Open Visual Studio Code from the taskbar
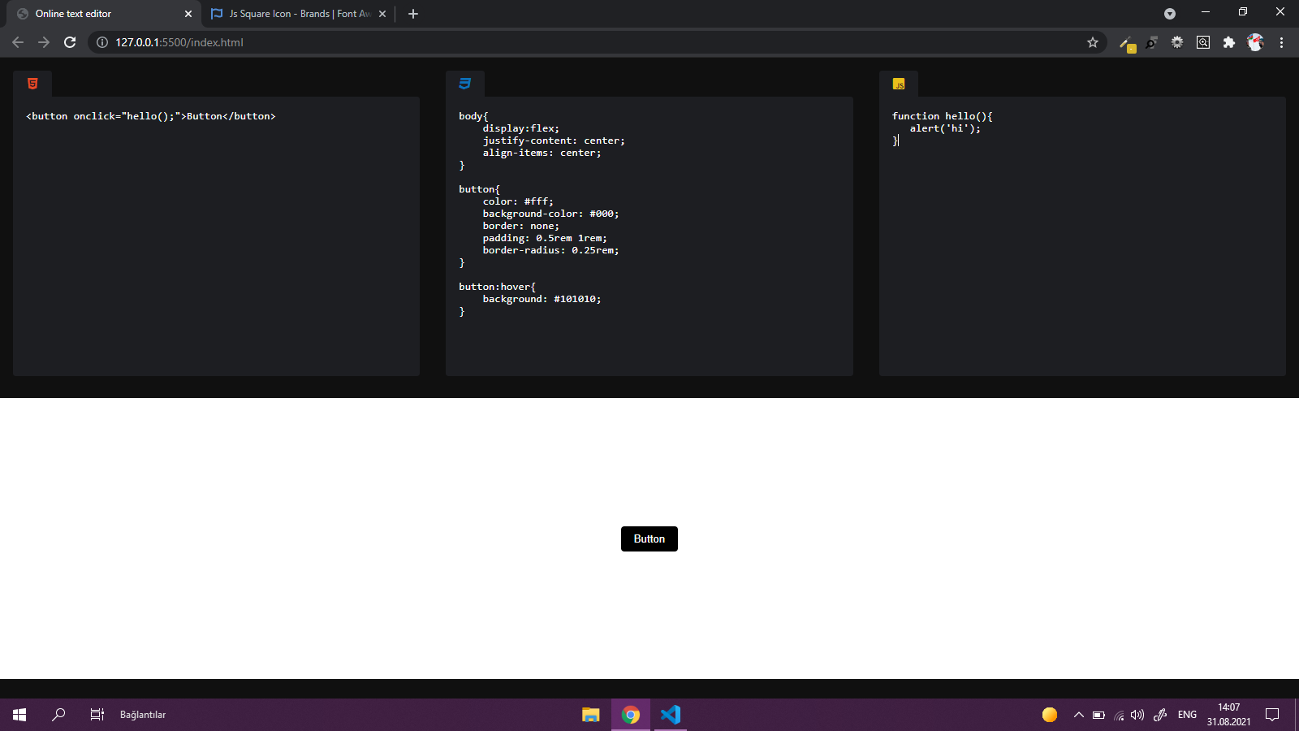The height and width of the screenshot is (731, 1299). (x=670, y=715)
